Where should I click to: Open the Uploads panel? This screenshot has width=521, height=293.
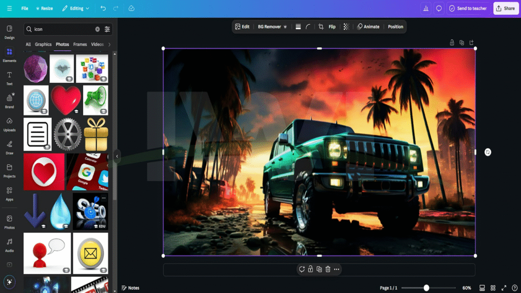coord(9,125)
